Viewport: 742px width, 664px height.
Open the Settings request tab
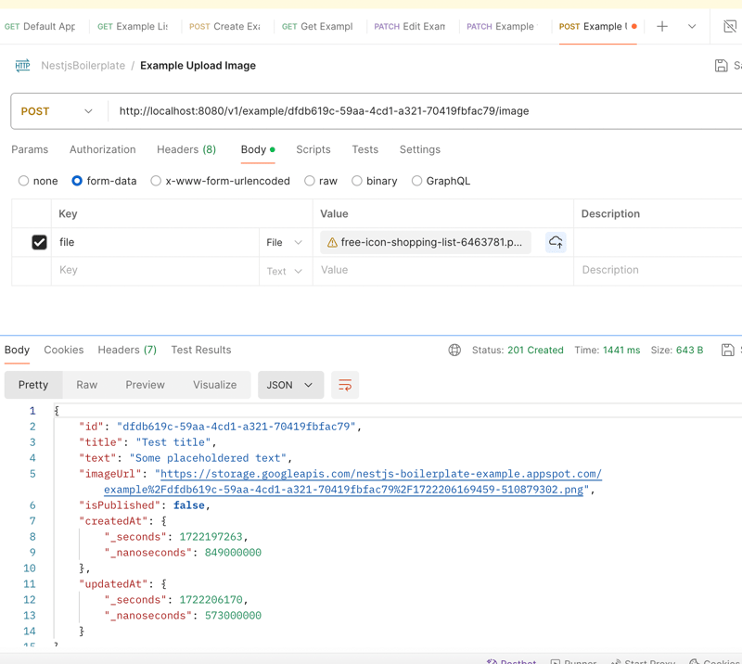point(420,149)
